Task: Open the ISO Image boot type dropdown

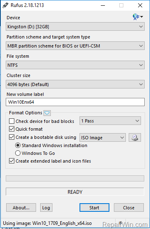Action: [x=102, y=137]
